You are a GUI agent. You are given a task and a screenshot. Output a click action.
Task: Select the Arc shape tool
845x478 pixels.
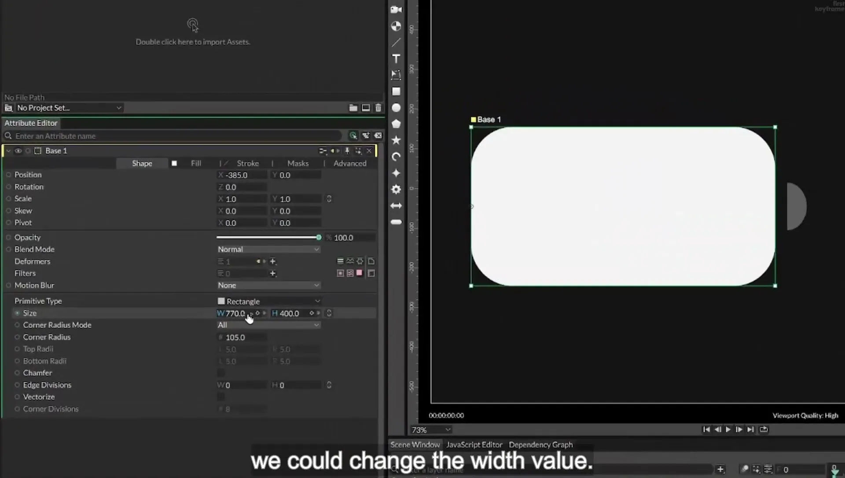click(x=396, y=157)
